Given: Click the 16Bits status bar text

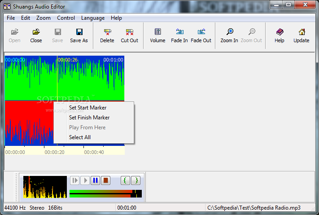Looking at the screenshot, I should (55, 208).
